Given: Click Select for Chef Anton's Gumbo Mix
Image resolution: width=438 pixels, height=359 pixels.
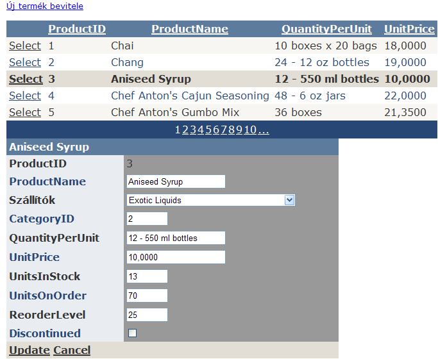Looking at the screenshot, I should pos(25,112).
